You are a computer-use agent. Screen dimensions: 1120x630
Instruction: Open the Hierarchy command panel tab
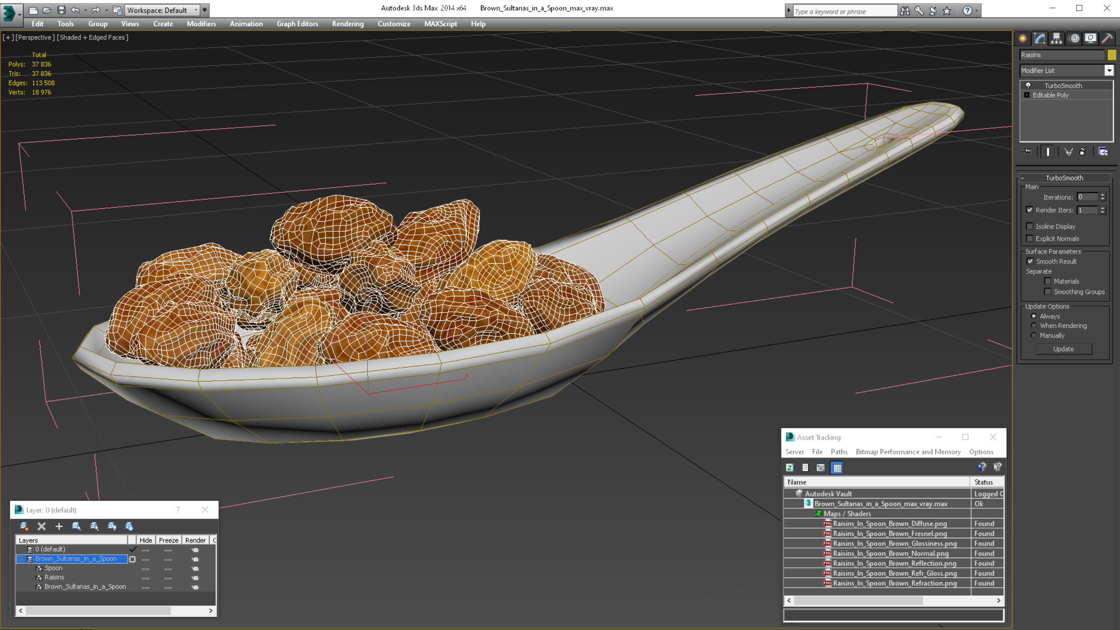pos(1057,39)
